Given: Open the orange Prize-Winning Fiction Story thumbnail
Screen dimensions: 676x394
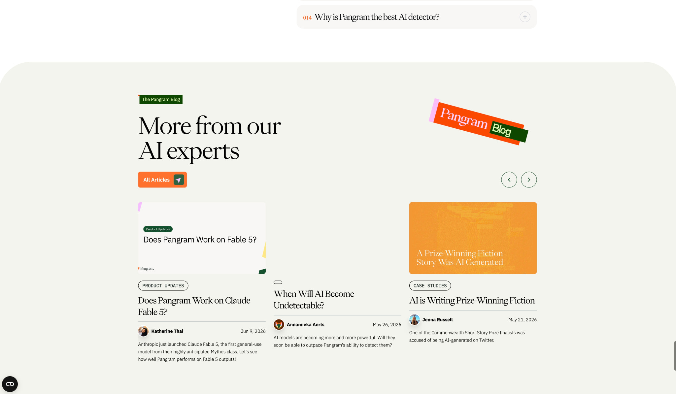Looking at the screenshot, I should (x=473, y=238).
